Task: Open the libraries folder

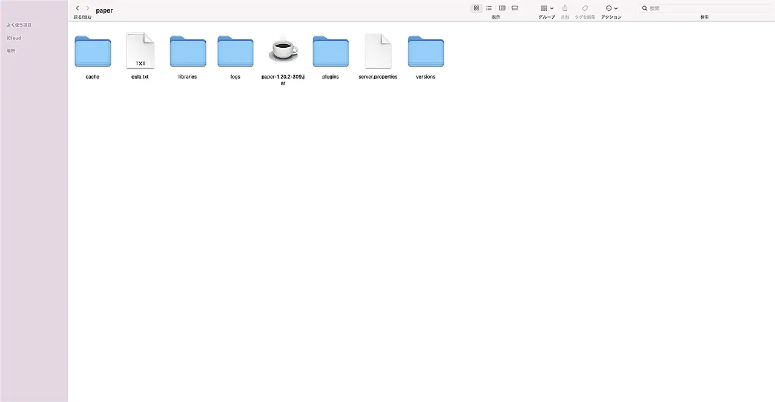Action: coord(188,52)
